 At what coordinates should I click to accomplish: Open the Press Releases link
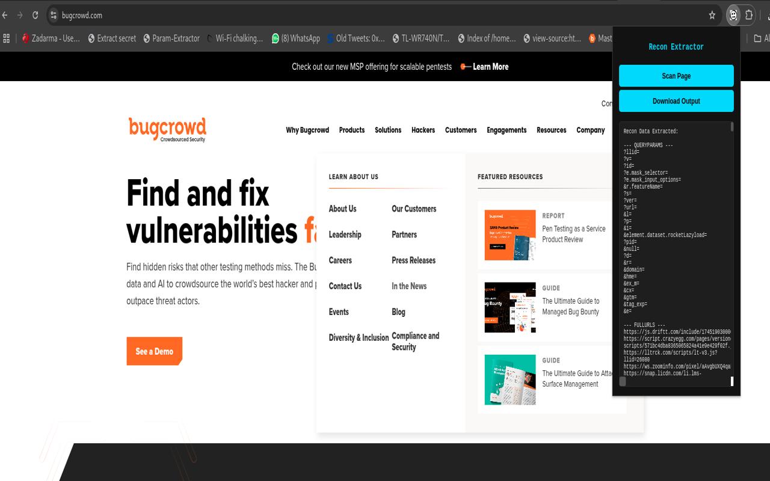(x=413, y=260)
